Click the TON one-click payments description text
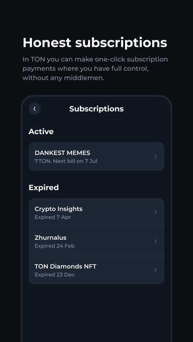193x342 pixels. (96, 68)
